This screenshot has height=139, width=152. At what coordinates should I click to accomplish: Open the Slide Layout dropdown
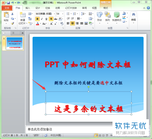pos(30,14)
